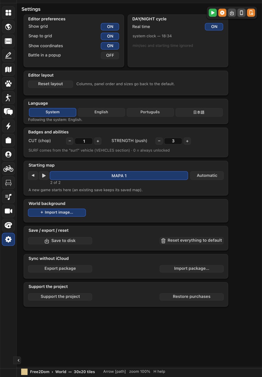Select the pencil edit tool
262x377 pixels.
coord(8,55)
